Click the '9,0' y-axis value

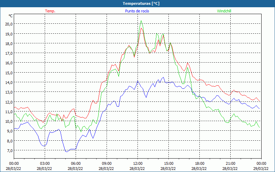click(10, 131)
